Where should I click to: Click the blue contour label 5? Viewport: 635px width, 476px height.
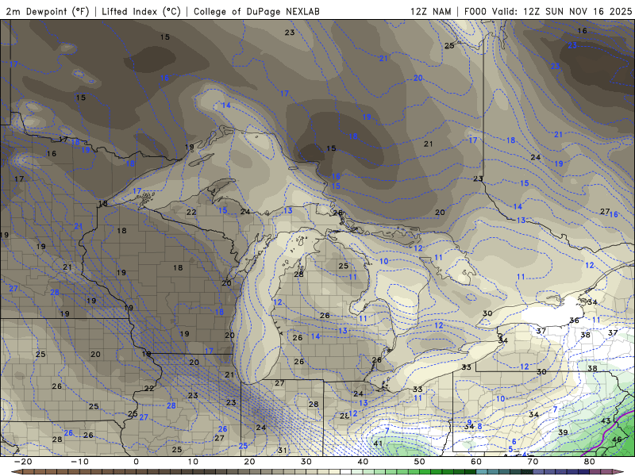[x=510, y=450]
